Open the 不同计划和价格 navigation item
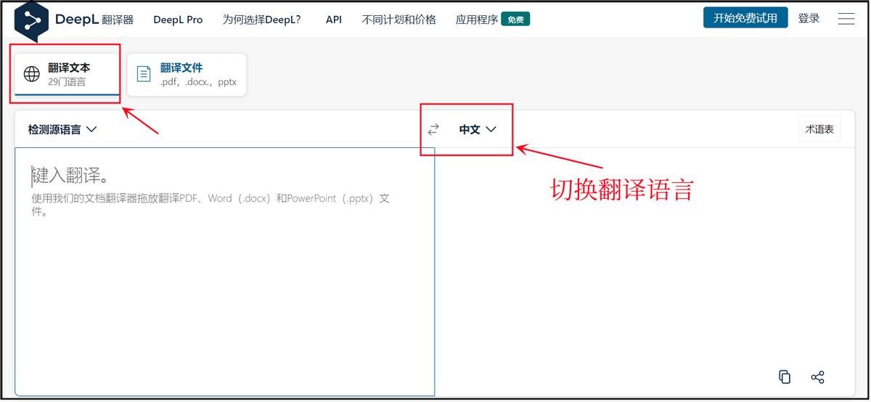 [398, 20]
